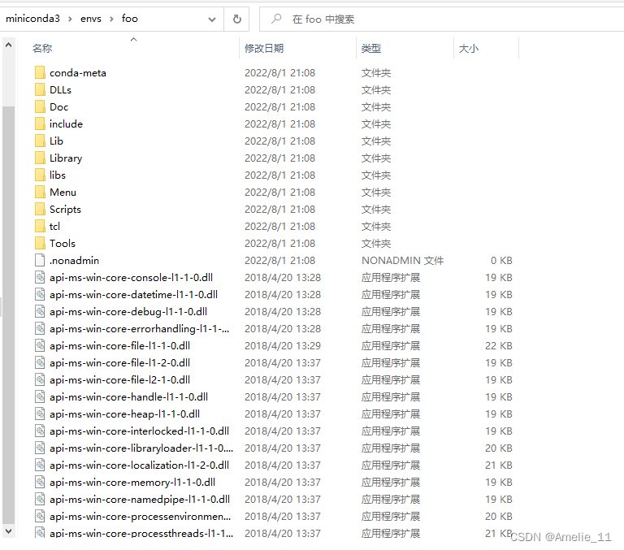Click the search magnifier icon

point(275,19)
